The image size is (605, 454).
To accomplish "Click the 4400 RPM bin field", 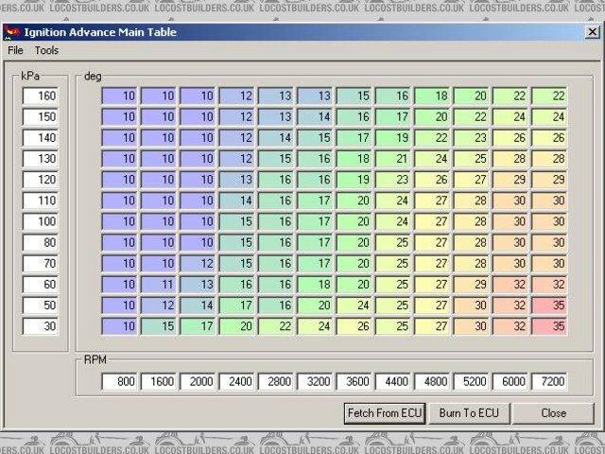I will (x=392, y=382).
